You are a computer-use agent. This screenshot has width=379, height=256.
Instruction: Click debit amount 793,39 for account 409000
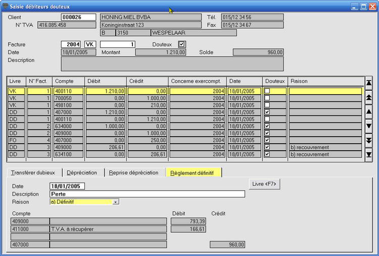pyautogui.click(x=188, y=221)
